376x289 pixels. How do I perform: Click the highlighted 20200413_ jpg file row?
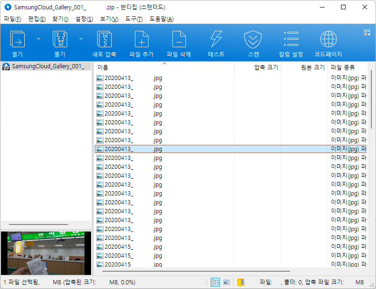[x=231, y=149]
